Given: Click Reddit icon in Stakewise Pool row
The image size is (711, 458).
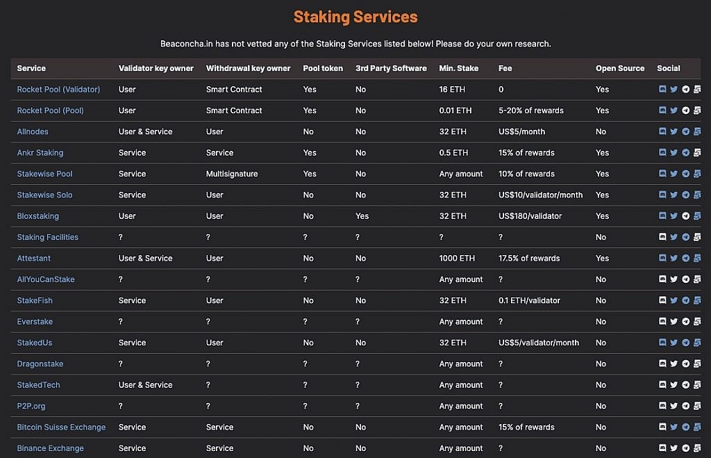Looking at the screenshot, I should 696,174.
